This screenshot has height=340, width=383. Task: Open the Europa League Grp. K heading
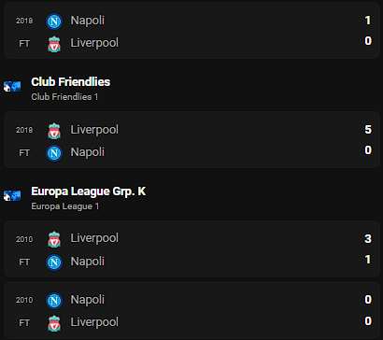tap(89, 191)
